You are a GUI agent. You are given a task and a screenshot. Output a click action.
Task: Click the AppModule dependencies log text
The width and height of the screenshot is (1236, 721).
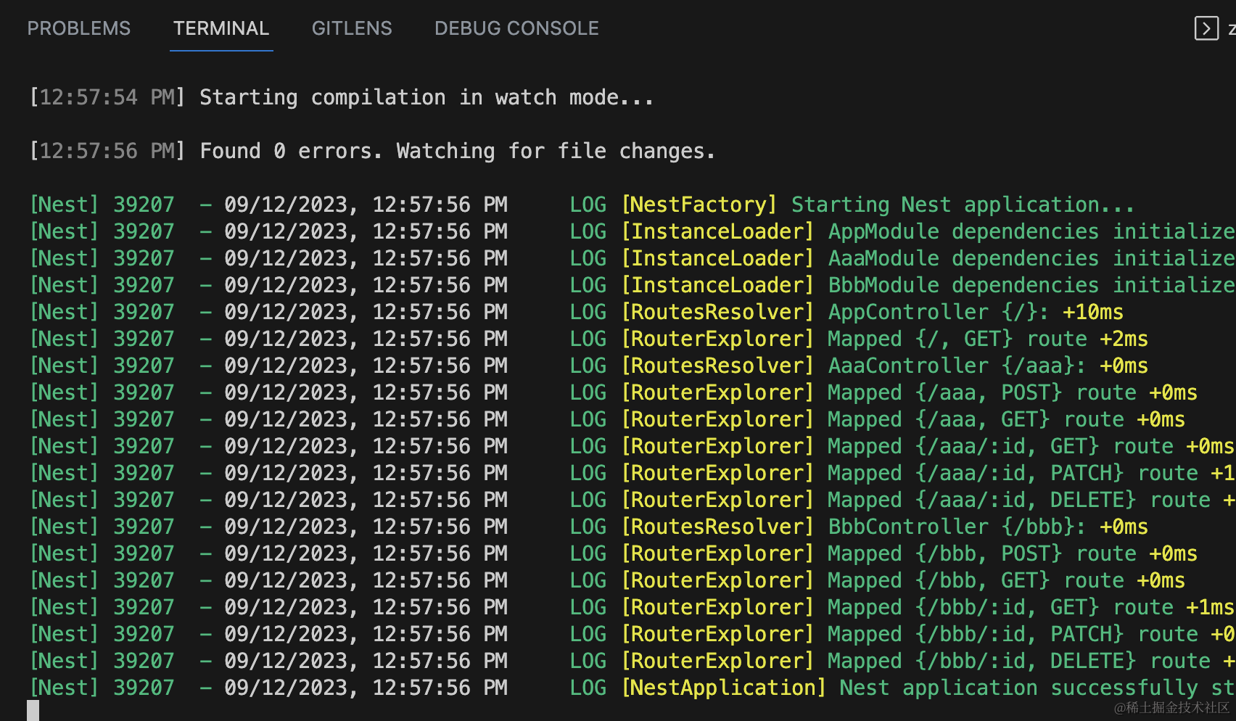pyautogui.click(x=1030, y=231)
